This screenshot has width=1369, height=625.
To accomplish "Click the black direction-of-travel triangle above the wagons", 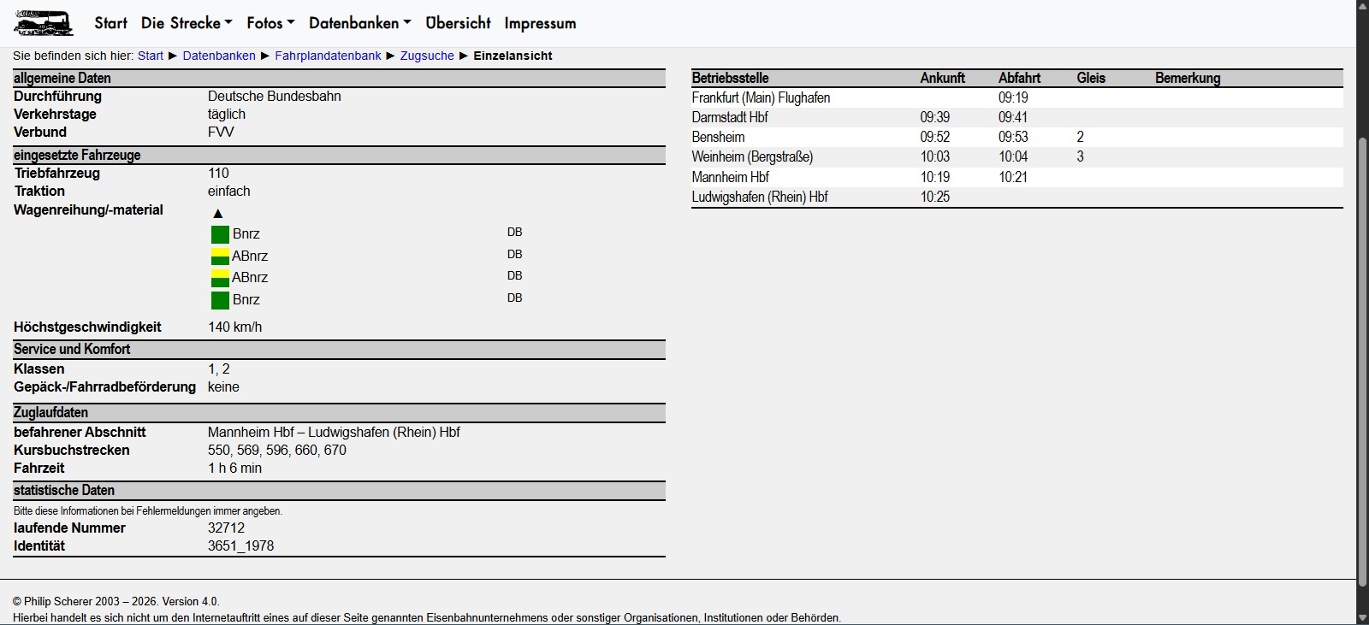I will [218, 214].
